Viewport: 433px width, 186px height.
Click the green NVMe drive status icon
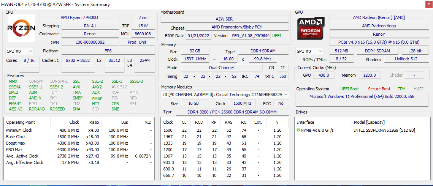[x=298, y=130]
